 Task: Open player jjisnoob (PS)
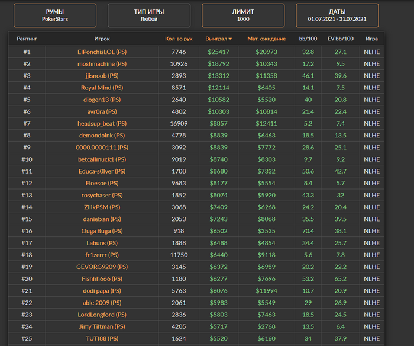(x=102, y=76)
